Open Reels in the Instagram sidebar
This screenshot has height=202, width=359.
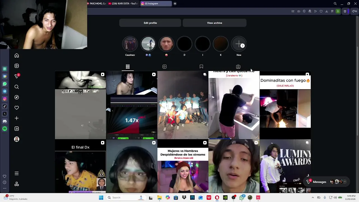click(x=17, y=66)
